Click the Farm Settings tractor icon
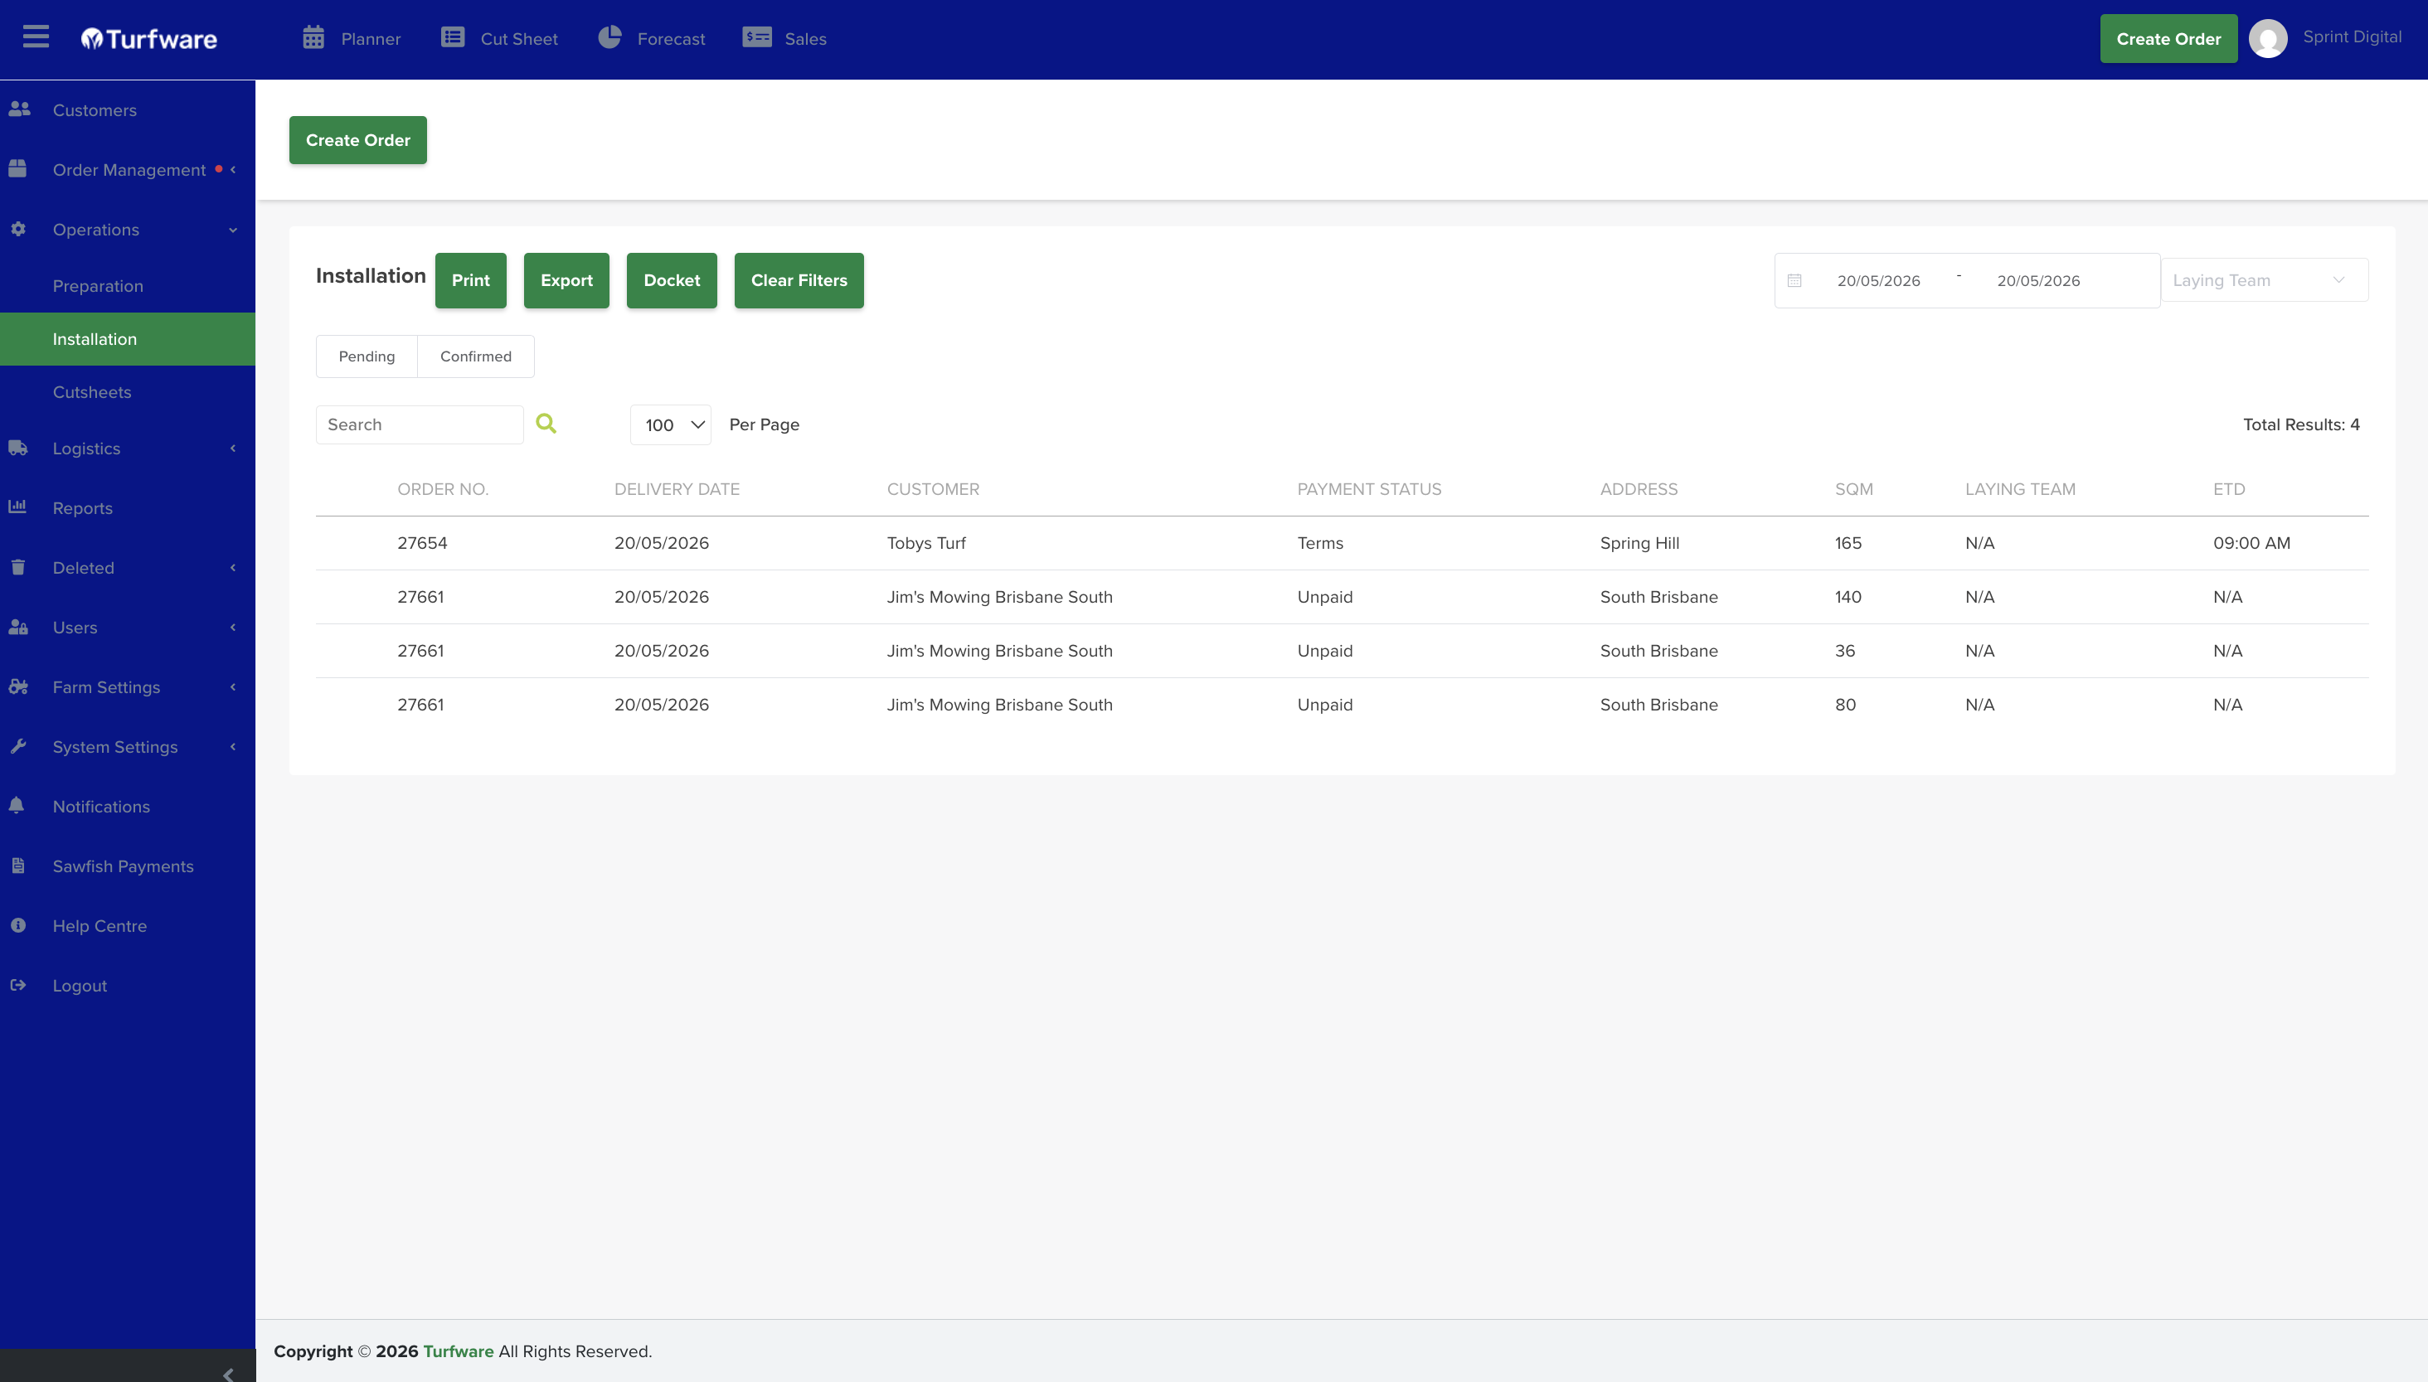Image resolution: width=2428 pixels, height=1382 pixels. point(18,686)
